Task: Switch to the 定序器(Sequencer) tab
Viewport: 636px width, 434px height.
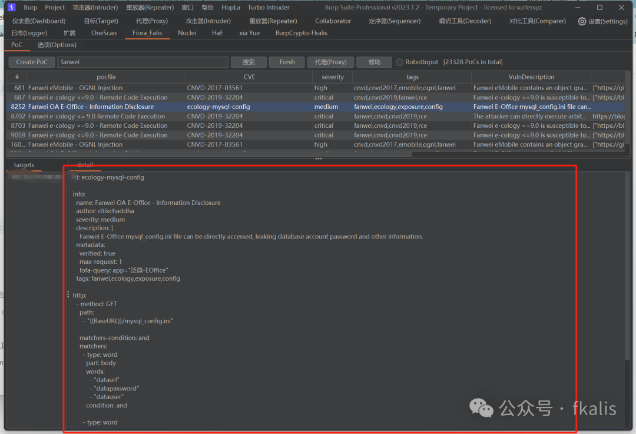Action: (395, 21)
